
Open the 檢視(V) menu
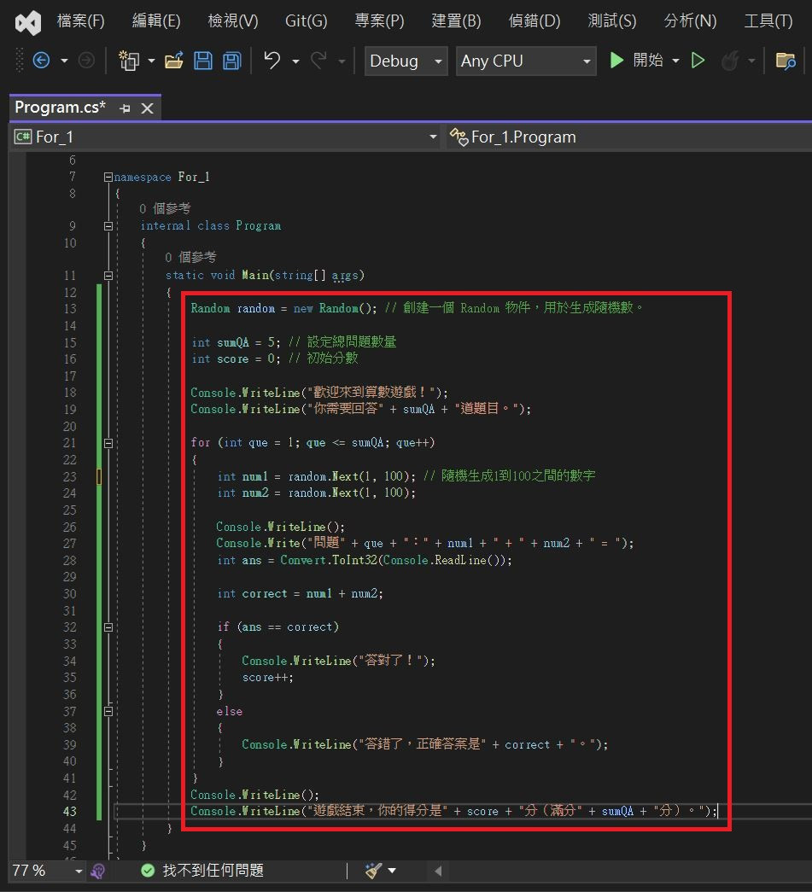click(233, 21)
